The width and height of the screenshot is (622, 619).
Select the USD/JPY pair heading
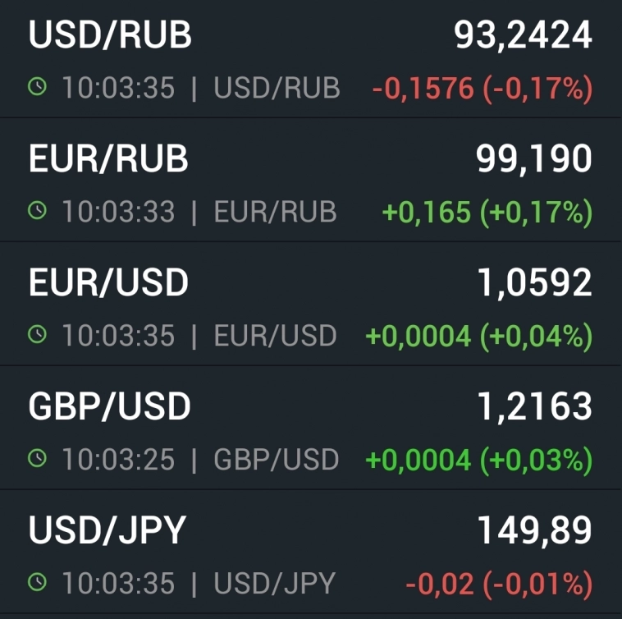pos(107,530)
